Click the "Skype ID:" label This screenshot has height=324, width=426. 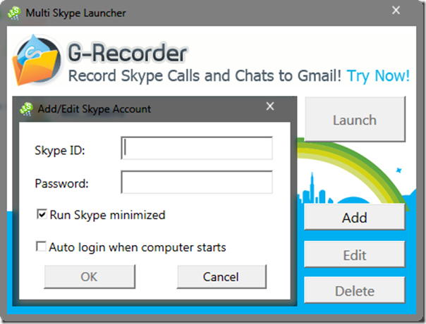[60, 150]
